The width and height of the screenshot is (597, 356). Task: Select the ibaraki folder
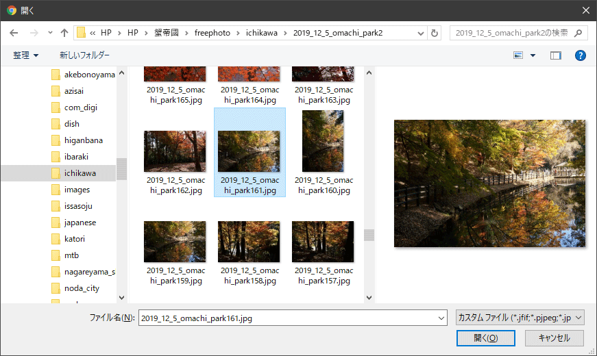69,157
